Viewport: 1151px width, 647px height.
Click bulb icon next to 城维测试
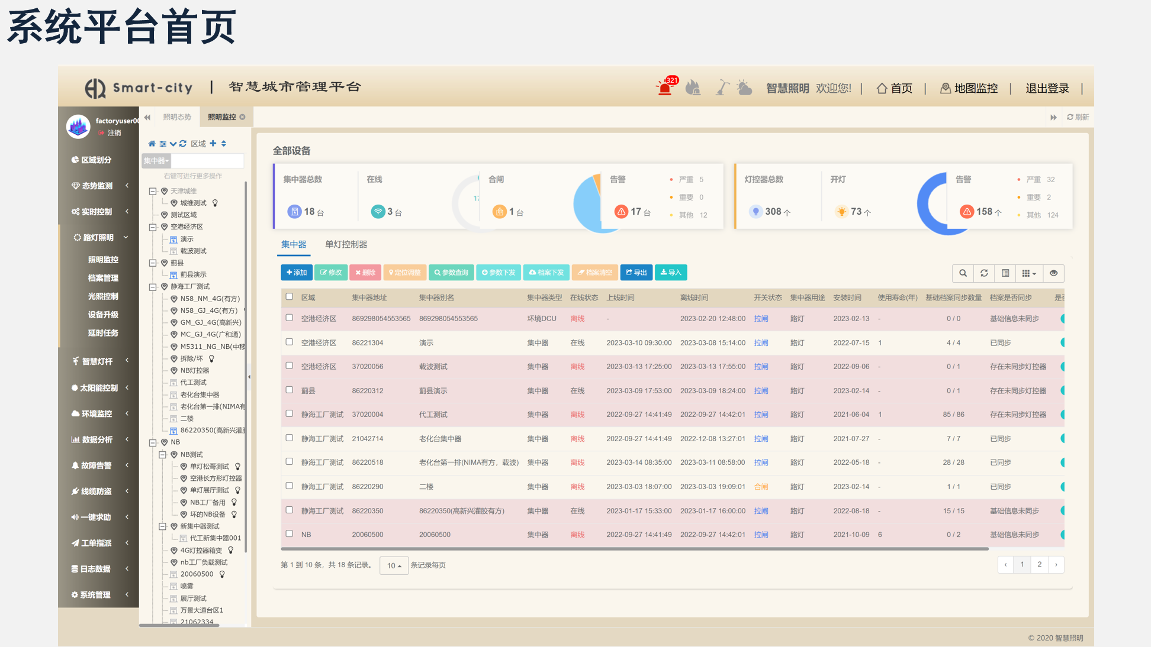tap(216, 203)
